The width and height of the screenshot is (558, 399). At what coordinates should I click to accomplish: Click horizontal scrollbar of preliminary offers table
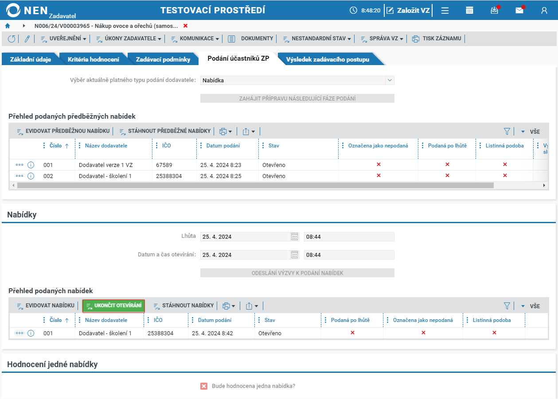(255, 185)
